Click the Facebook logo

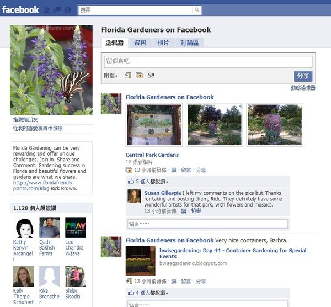point(20,10)
